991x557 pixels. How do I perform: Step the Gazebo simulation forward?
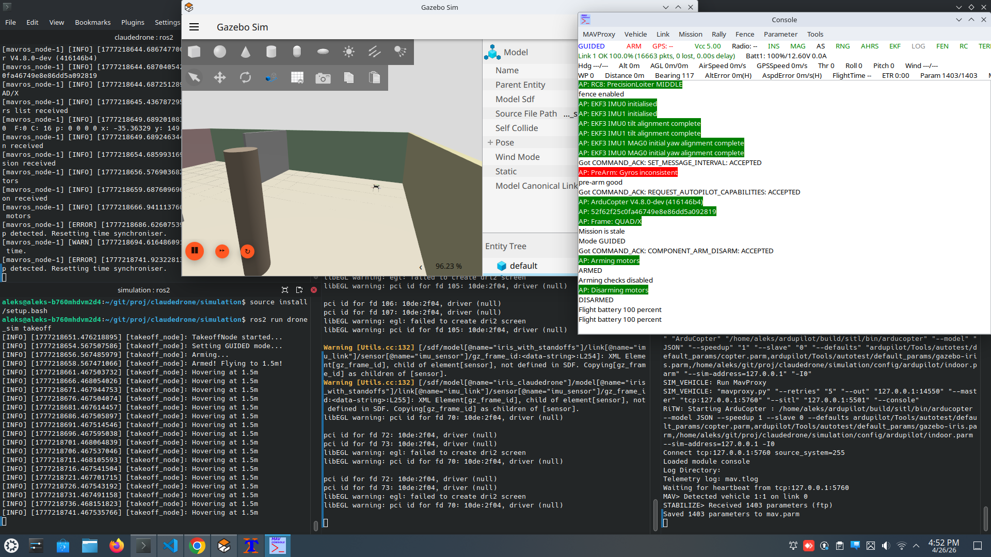[x=222, y=251]
